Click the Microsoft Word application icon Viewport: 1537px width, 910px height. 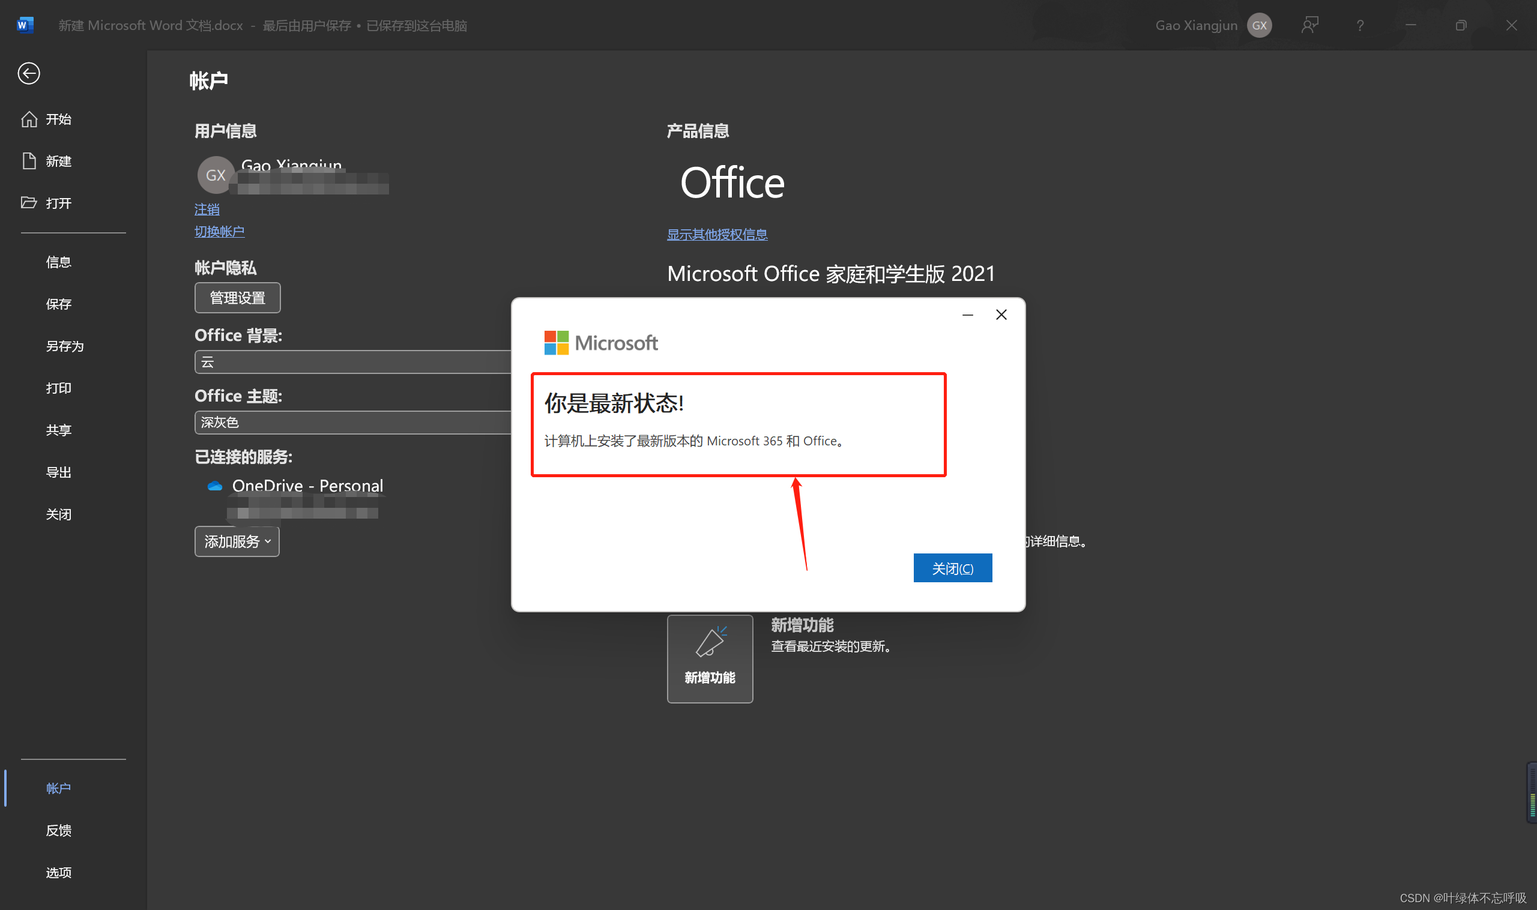click(x=25, y=23)
